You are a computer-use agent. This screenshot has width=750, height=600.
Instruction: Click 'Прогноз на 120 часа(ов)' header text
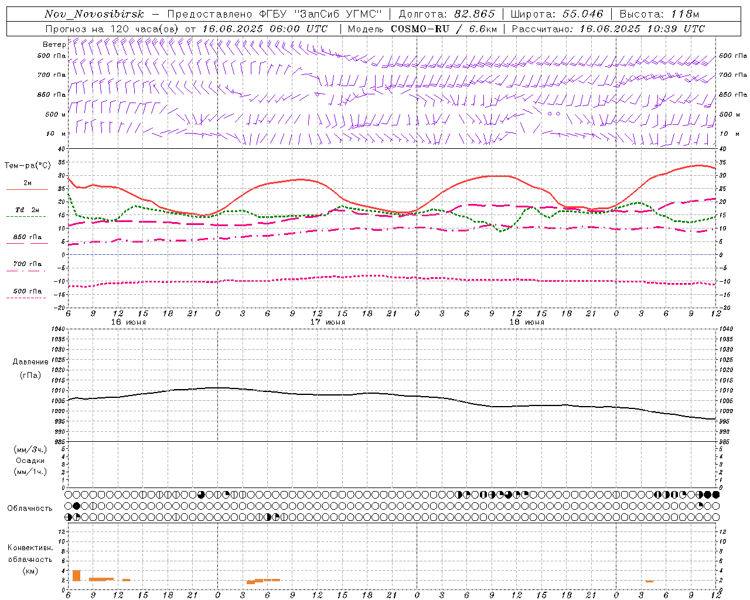click(113, 29)
